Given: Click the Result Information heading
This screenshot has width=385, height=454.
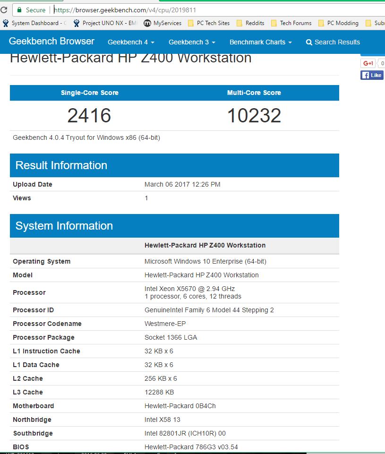Looking at the screenshot, I should click(61, 165).
